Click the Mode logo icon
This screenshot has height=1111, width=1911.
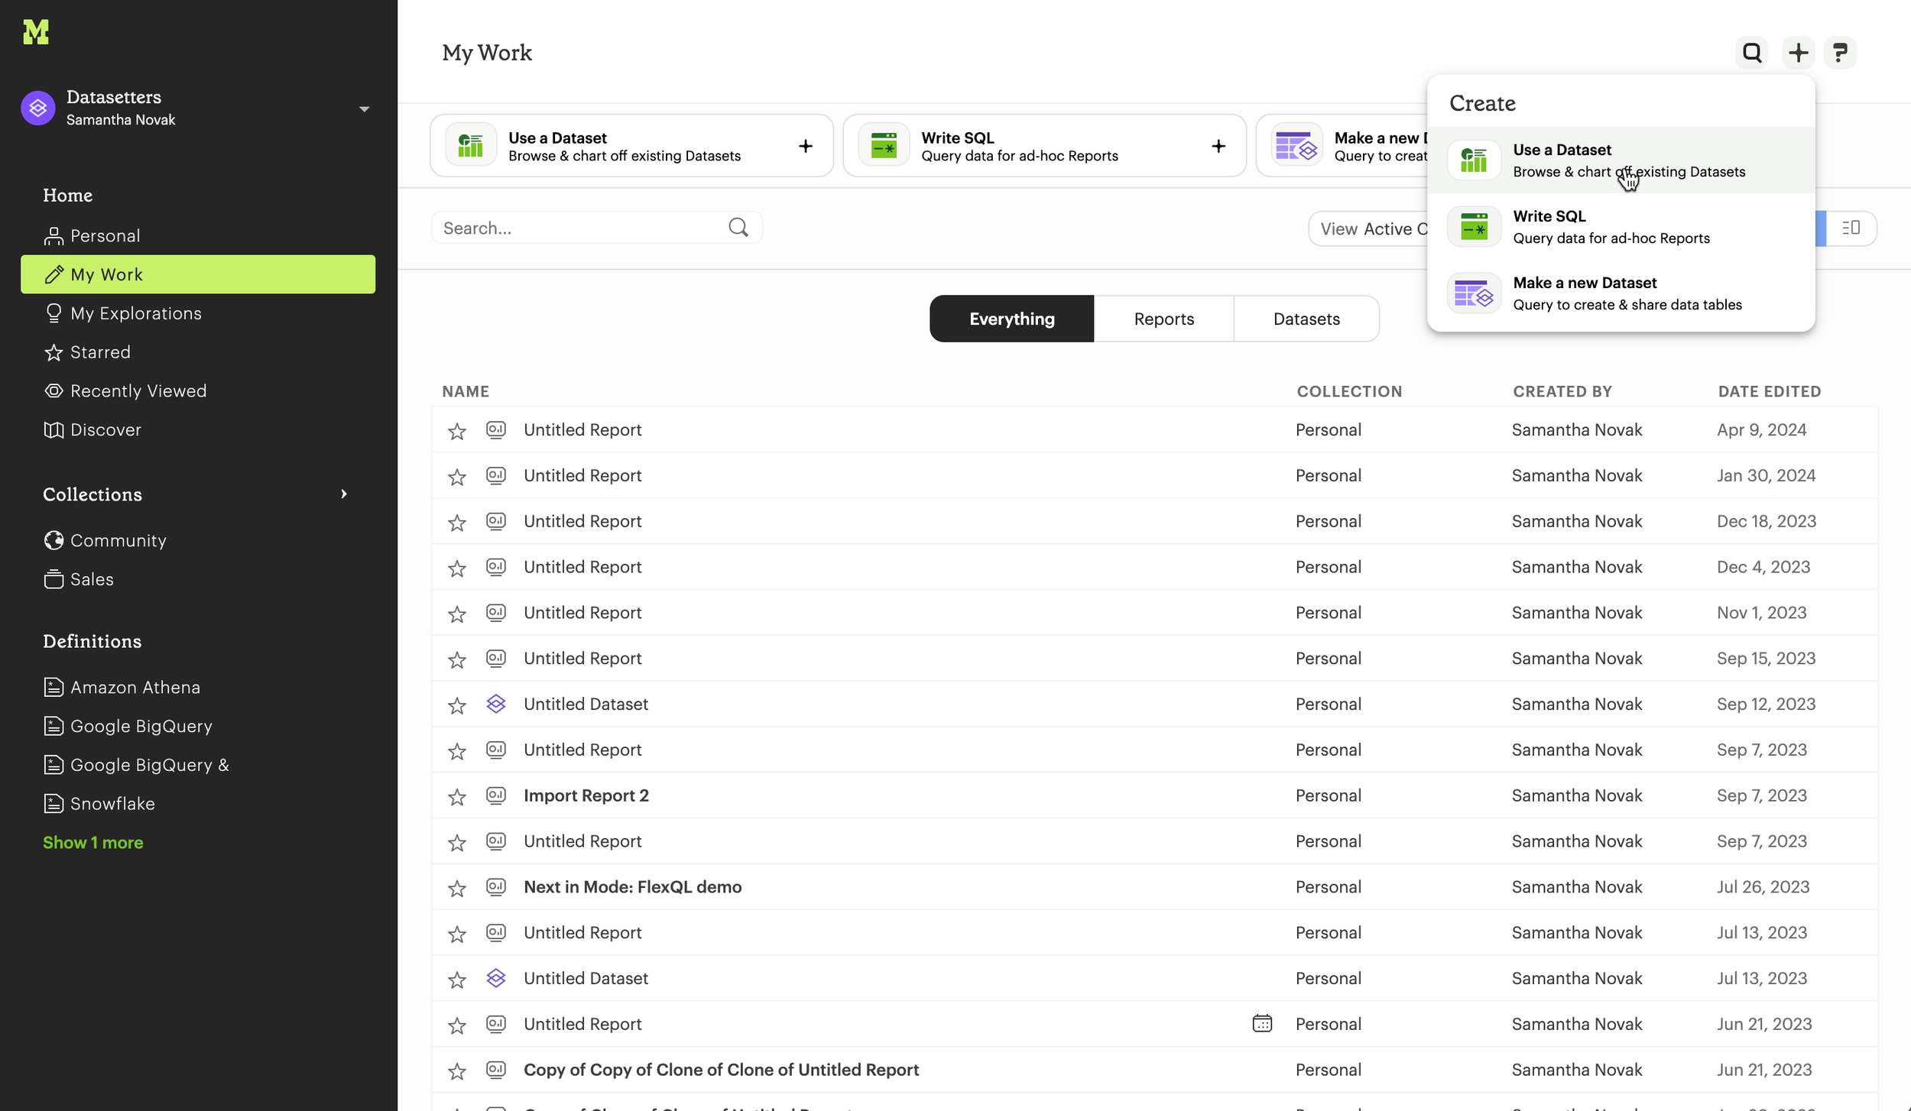coord(36,32)
